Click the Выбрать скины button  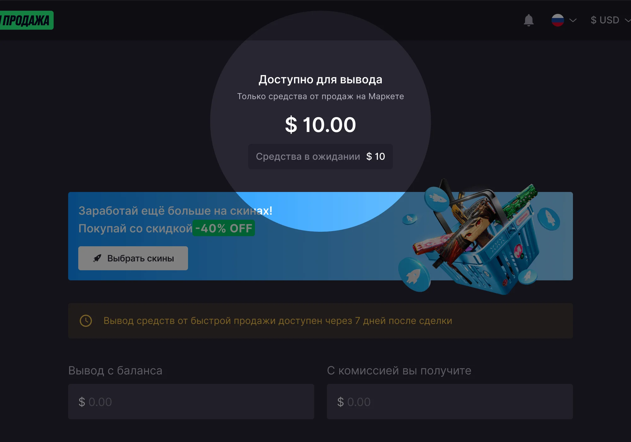pos(133,258)
